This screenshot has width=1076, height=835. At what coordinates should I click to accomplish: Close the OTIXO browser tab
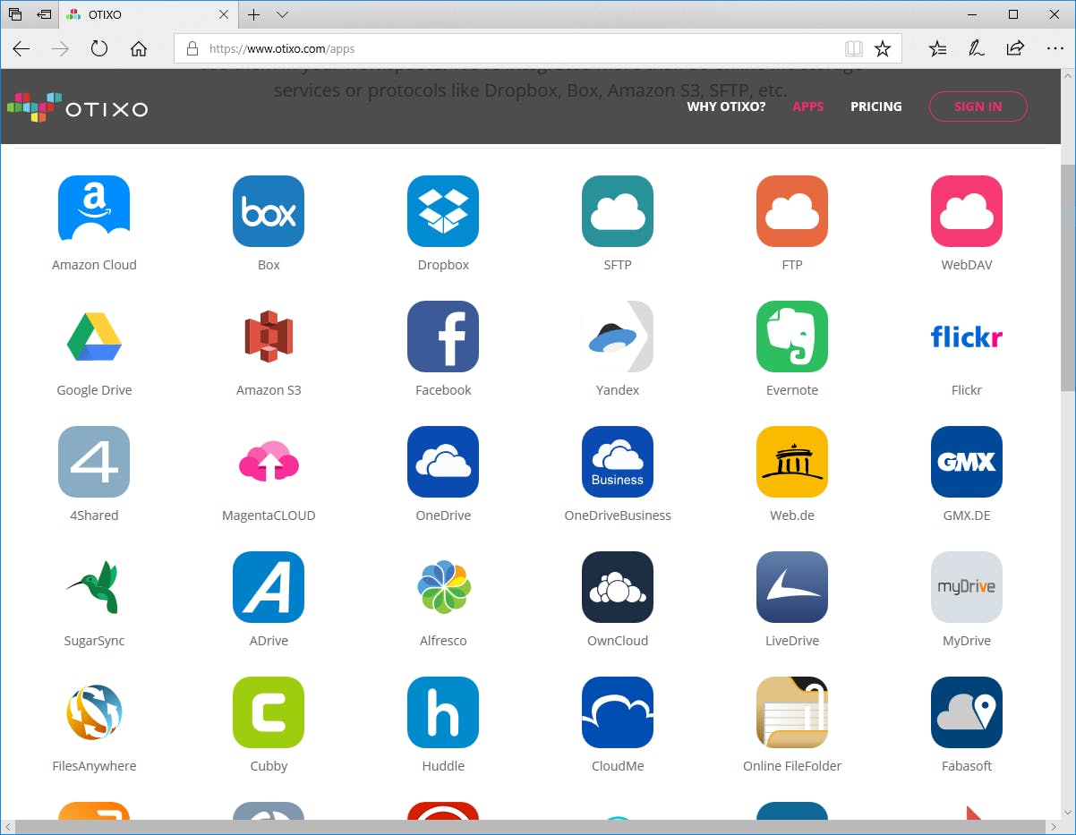point(223,15)
